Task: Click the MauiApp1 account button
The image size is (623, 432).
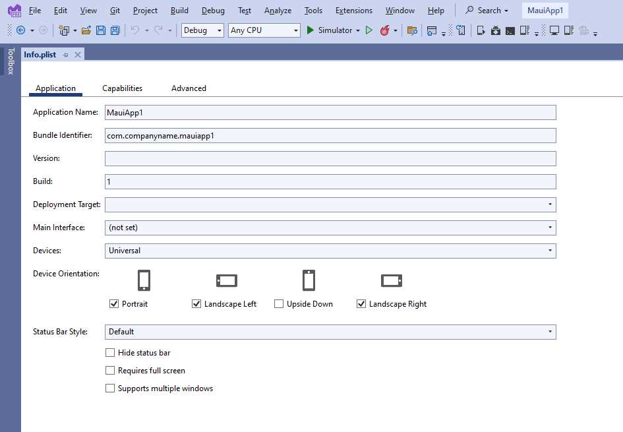Action: pyautogui.click(x=545, y=10)
